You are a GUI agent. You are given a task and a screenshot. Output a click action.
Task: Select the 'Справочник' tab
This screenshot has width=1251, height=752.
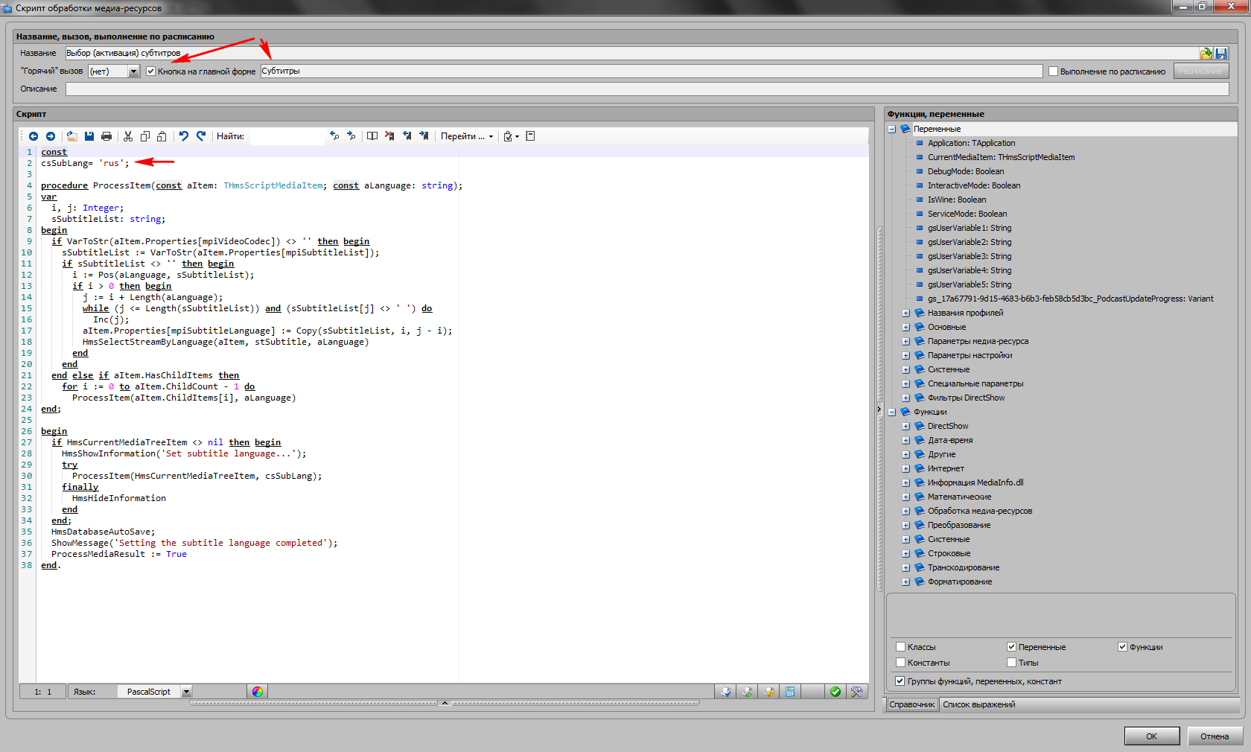pyautogui.click(x=911, y=704)
